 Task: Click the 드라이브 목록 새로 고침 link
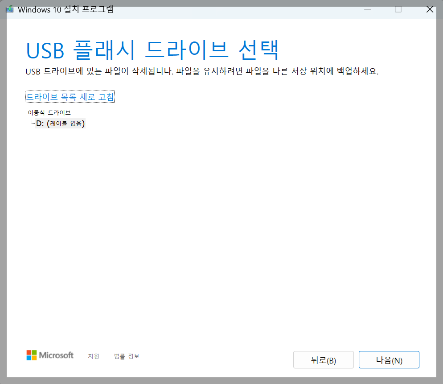point(70,97)
